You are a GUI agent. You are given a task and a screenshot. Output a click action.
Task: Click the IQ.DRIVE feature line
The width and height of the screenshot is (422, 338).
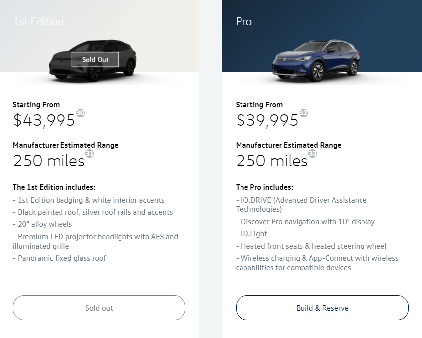coord(301,204)
